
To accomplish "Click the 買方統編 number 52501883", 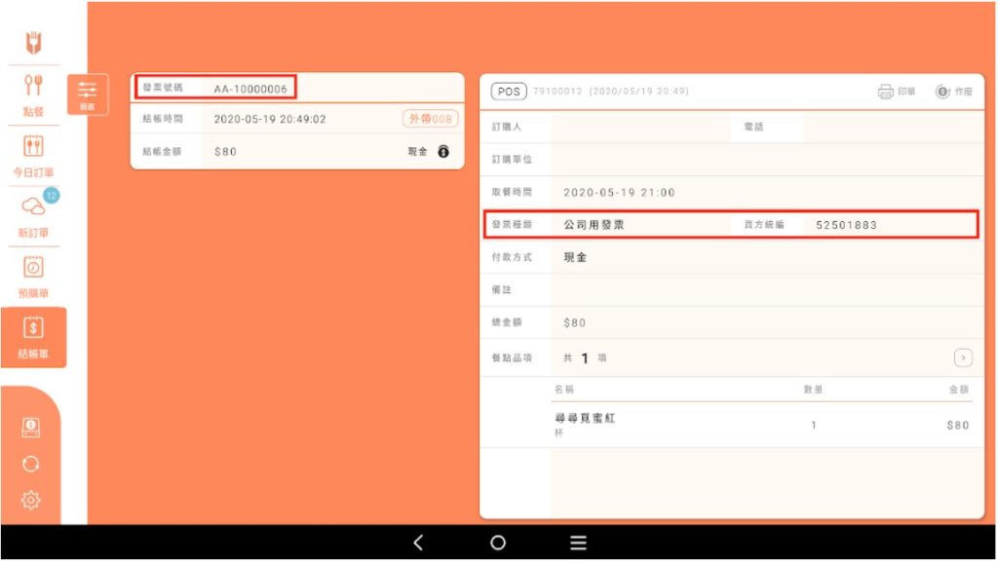I will (x=846, y=225).
